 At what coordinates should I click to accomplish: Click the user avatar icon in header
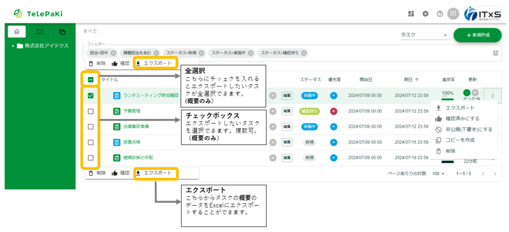pos(453,14)
